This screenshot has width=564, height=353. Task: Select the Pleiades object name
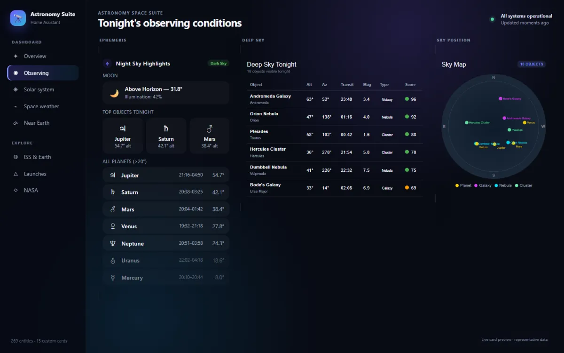click(x=259, y=131)
